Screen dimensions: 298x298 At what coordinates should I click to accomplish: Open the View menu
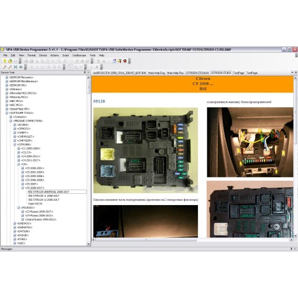(21, 55)
